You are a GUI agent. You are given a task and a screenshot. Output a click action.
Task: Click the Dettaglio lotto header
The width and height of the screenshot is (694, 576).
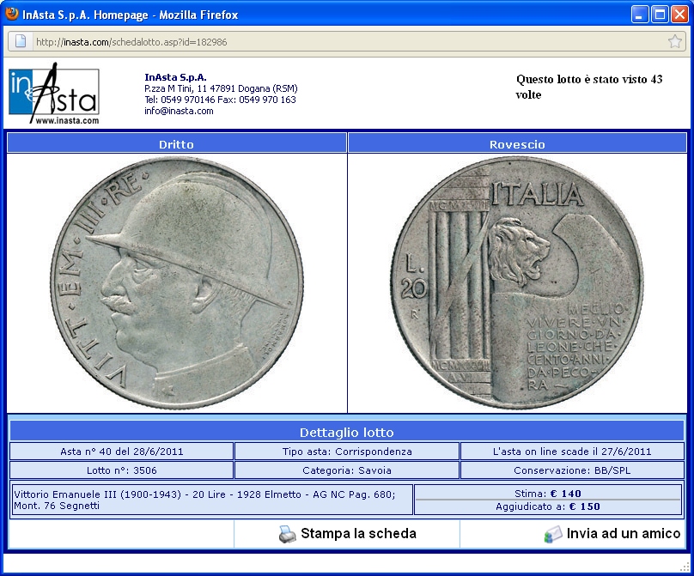coord(346,432)
